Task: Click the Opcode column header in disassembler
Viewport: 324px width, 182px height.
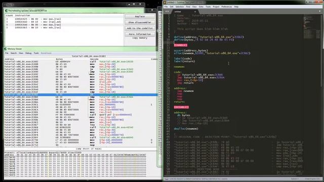Action: click(94, 59)
